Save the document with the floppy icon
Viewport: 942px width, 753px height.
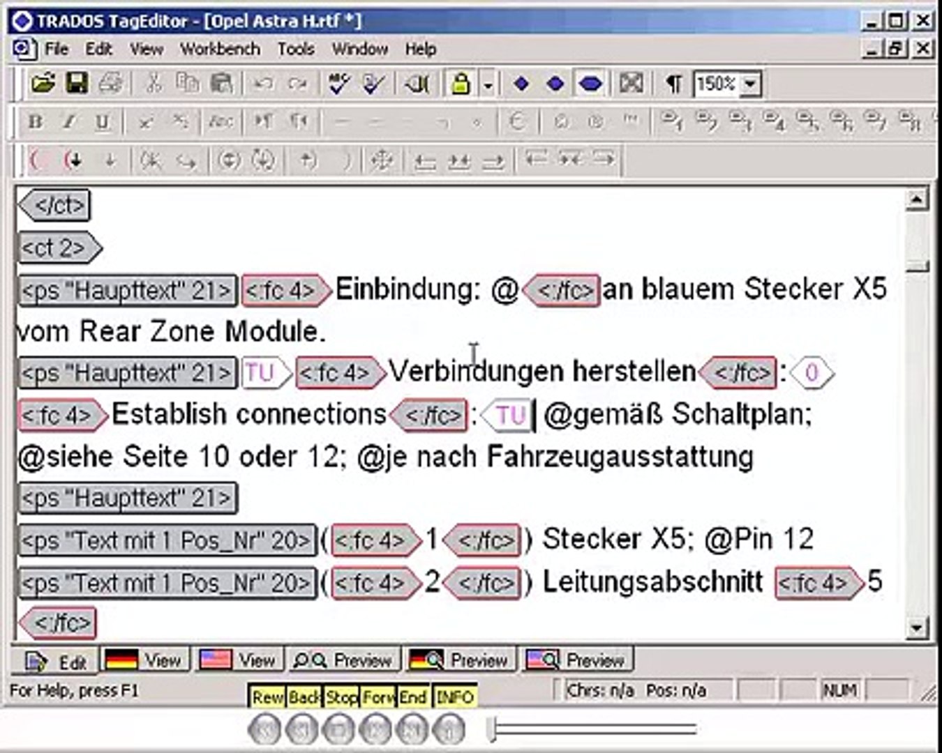pyautogui.click(x=77, y=84)
